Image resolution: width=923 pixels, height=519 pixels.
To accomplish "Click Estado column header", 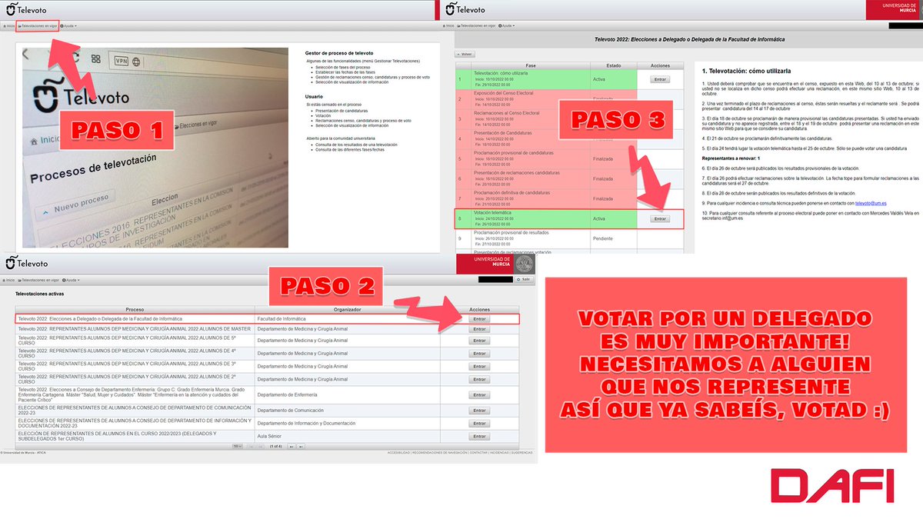I will click(613, 65).
